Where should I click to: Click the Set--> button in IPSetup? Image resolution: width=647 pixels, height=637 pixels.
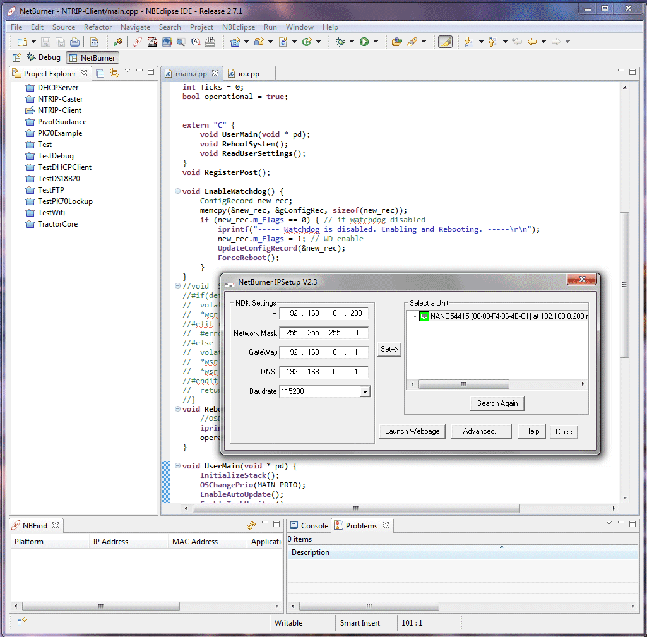pos(389,350)
